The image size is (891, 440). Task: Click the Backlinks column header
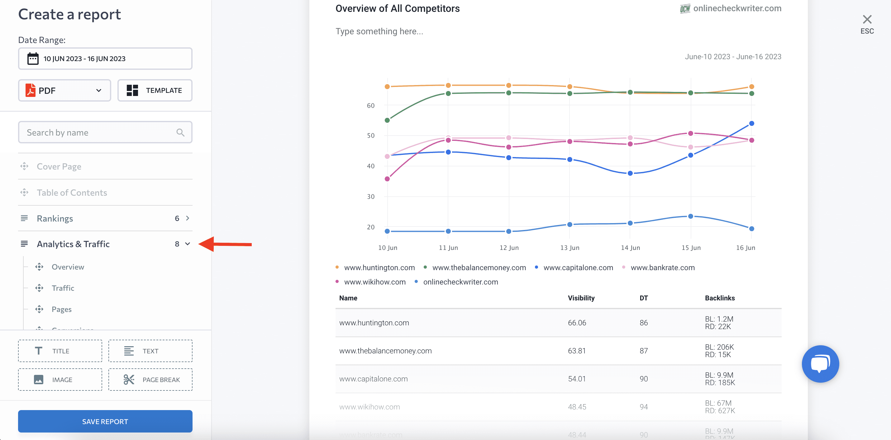pos(720,298)
